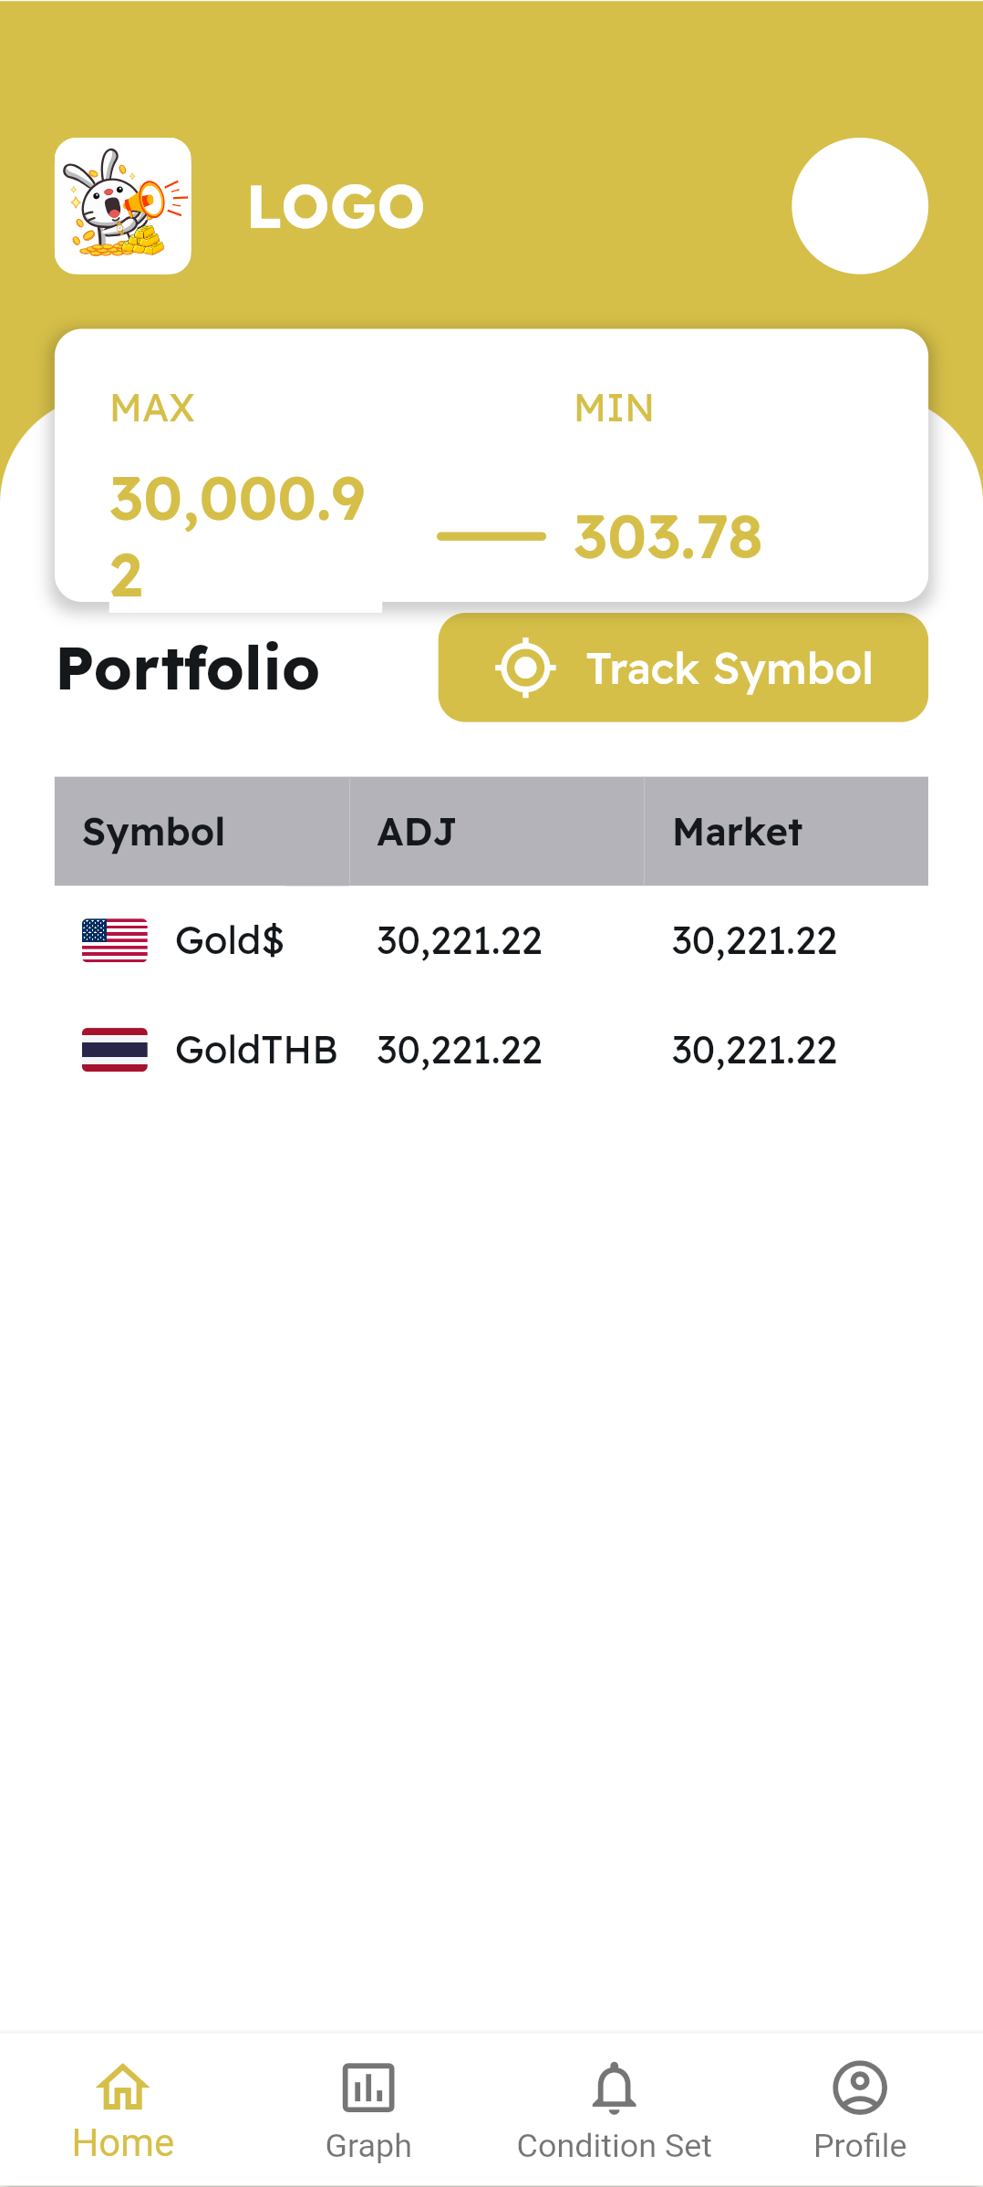Open the white circular profile avatar

tap(859, 206)
